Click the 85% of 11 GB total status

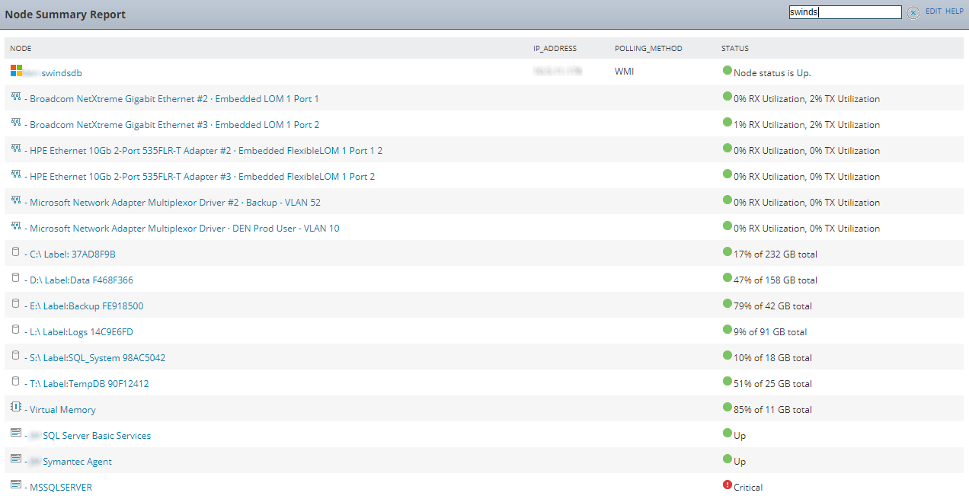(x=772, y=410)
